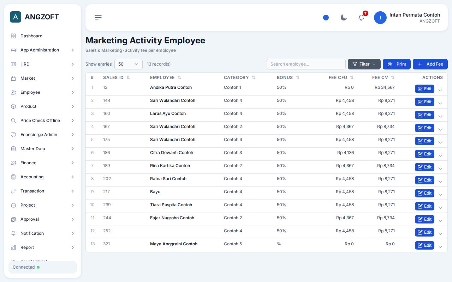Expand the Finance submenu chevron
452x282 pixels.
pyautogui.click(x=73, y=163)
